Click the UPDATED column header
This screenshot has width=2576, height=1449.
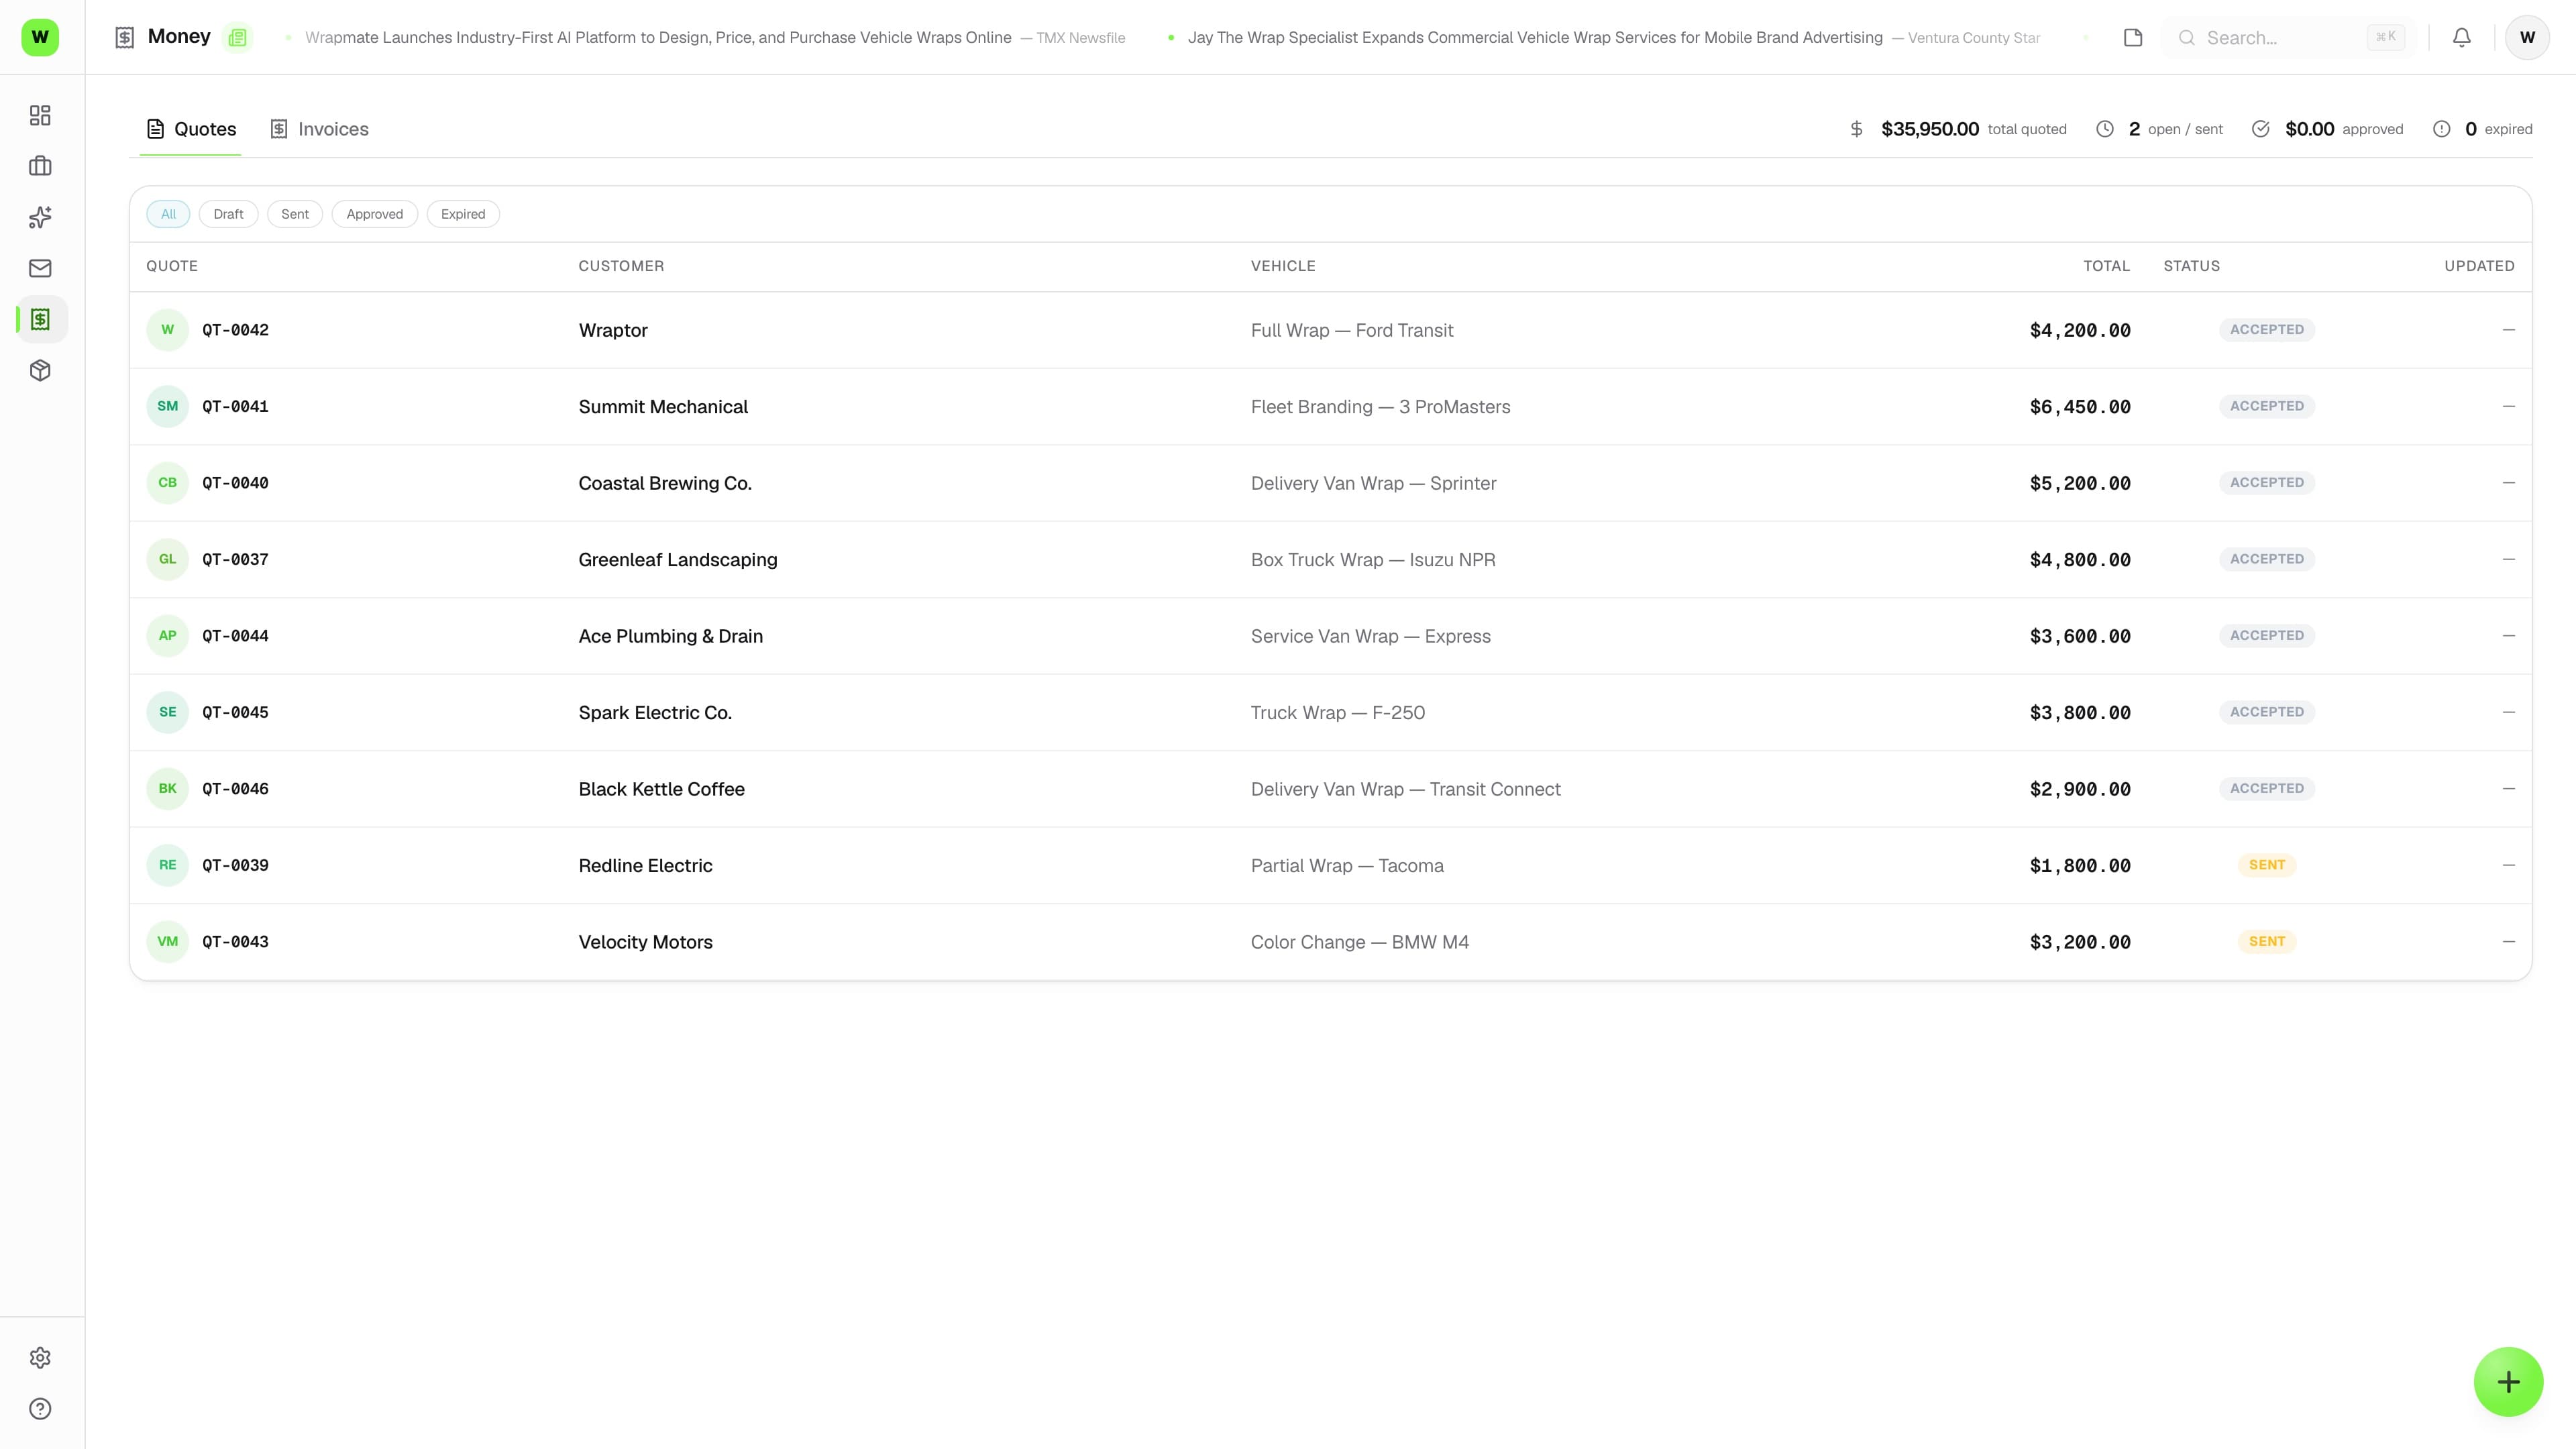point(2479,266)
